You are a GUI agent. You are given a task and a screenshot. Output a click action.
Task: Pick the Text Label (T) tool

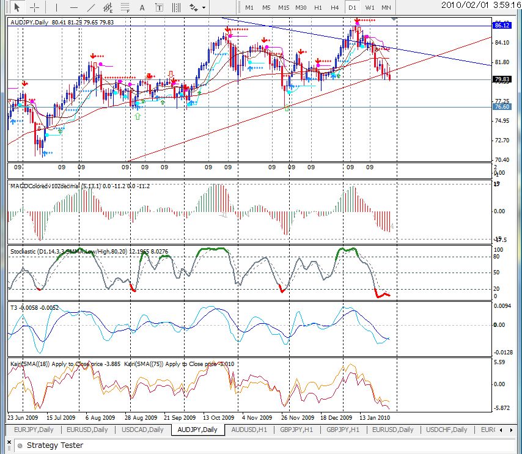(x=159, y=7)
